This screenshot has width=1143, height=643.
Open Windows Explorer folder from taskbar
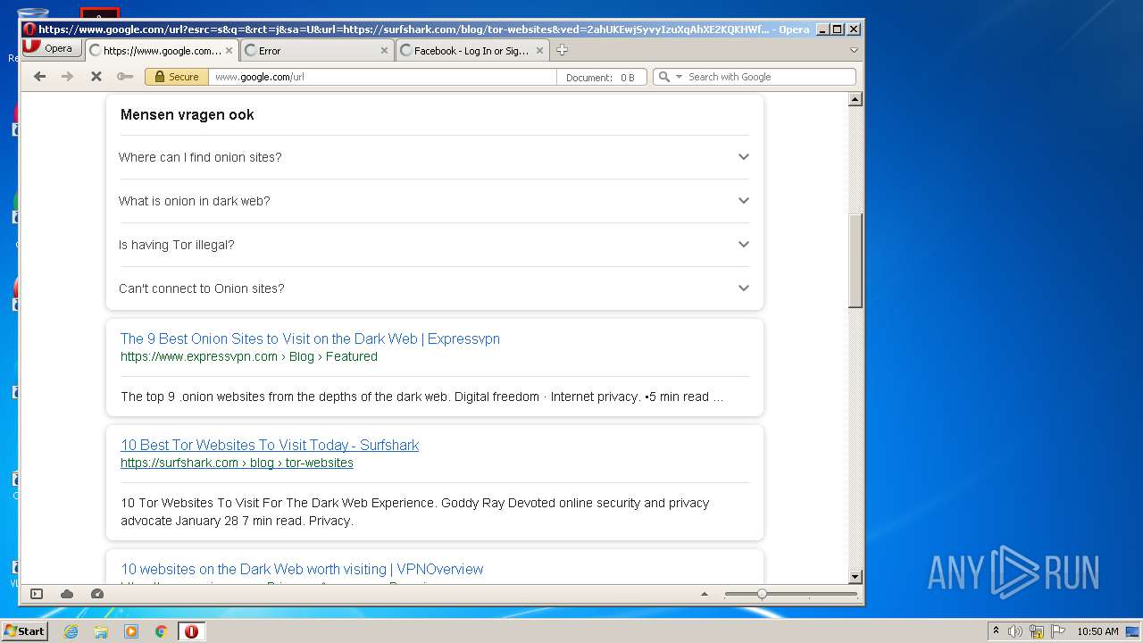coord(101,631)
